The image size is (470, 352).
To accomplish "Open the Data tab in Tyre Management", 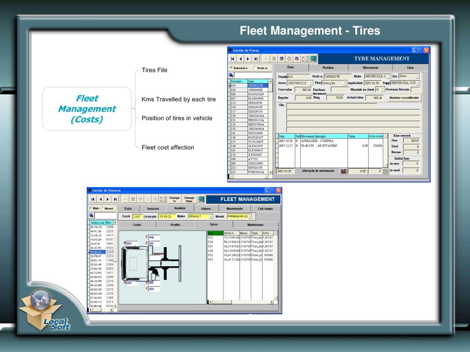I will pos(291,67).
